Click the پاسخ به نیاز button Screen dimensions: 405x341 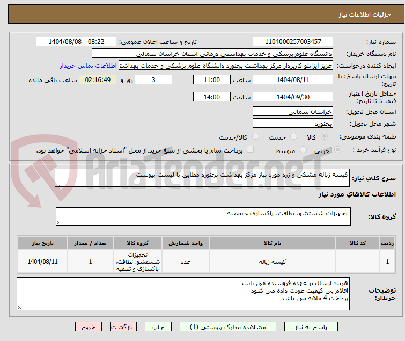click(x=311, y=327)
